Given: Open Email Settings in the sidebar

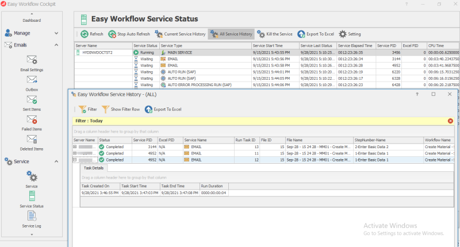Looking at the screenshot, I should [32, 61].
